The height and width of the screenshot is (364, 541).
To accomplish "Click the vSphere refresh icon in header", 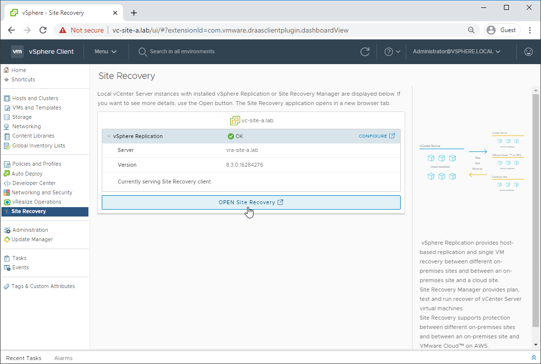I will coord(365,52).
